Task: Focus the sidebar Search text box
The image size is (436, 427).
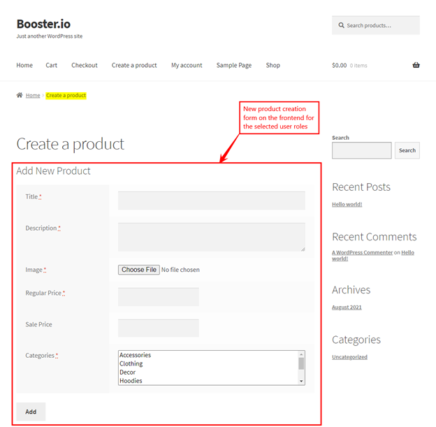Action: [x=362, y=150]
